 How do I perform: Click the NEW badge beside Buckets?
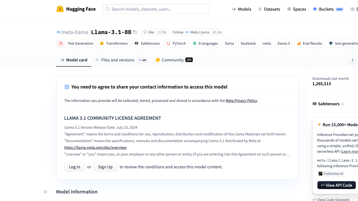(x=340, y=9)
